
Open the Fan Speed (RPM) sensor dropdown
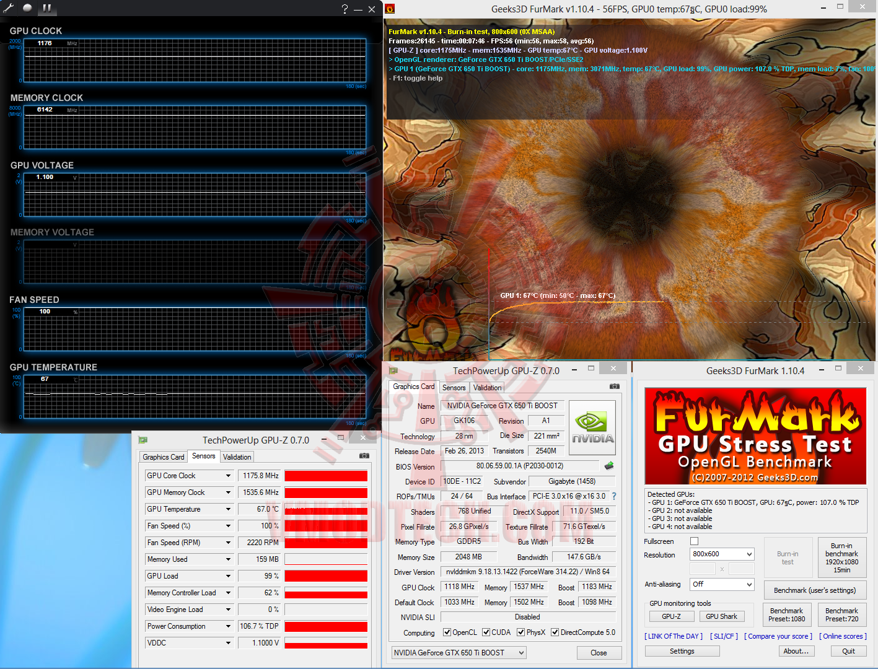[x=228, y=543]
